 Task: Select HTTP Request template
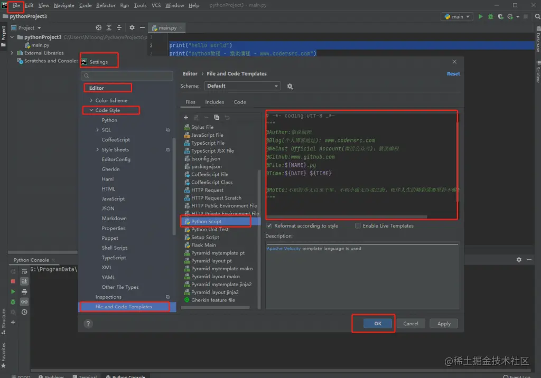(207, 190)
